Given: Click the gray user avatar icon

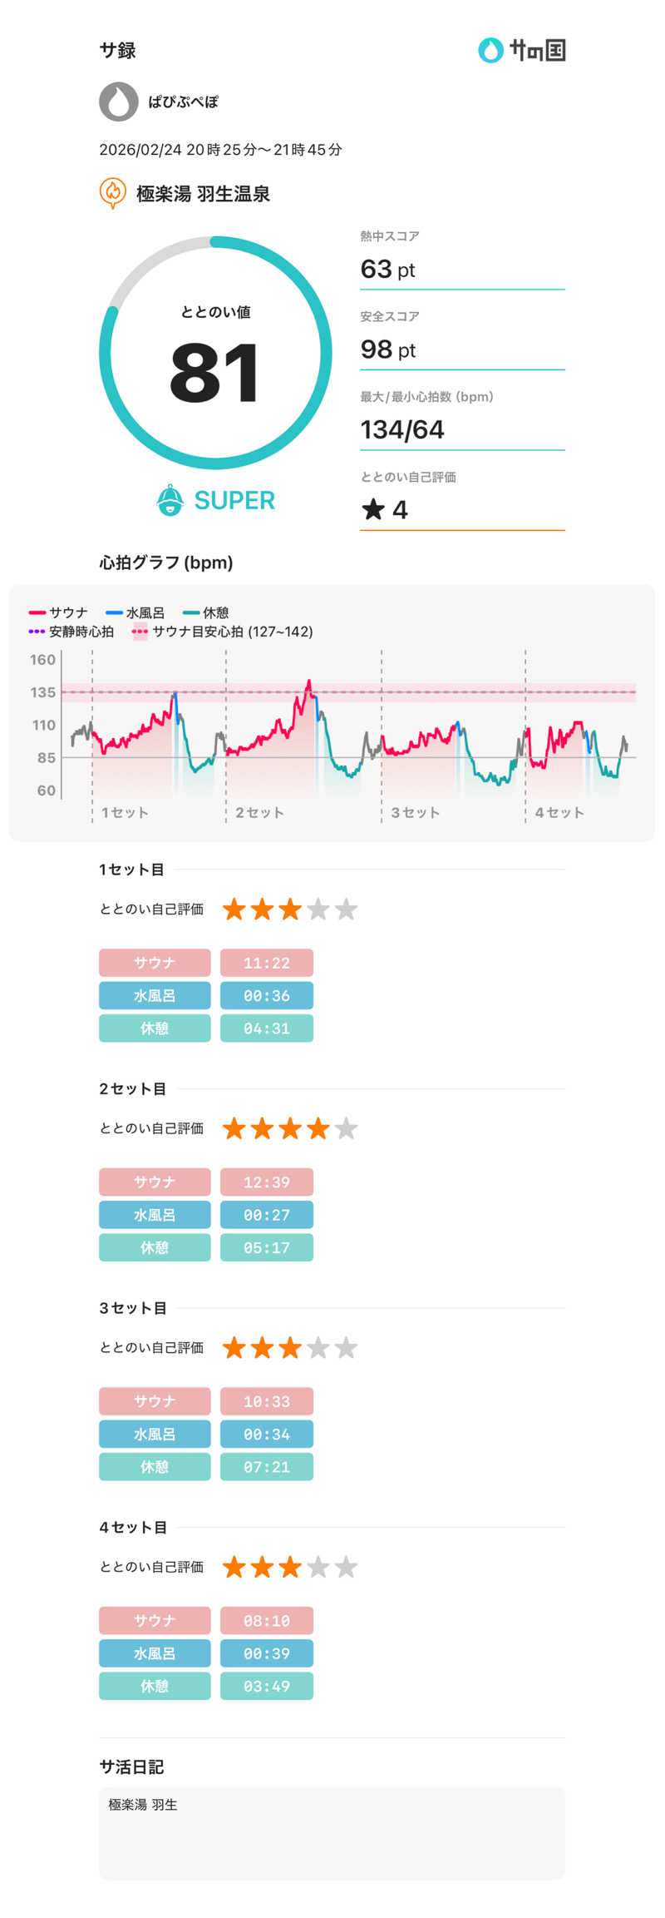Looking at the screenshot, I should pos(119,102).
